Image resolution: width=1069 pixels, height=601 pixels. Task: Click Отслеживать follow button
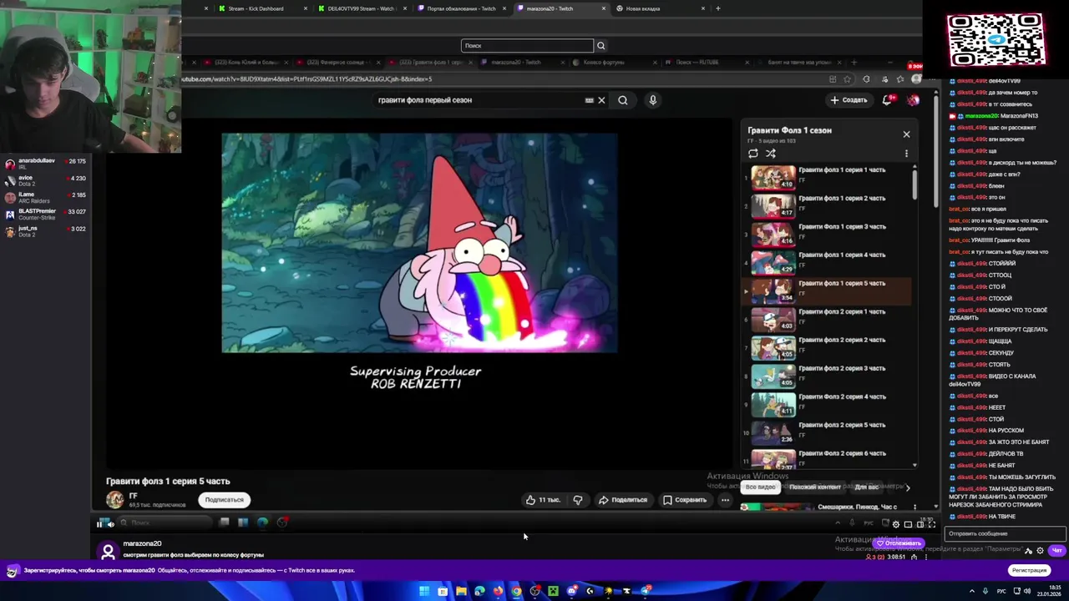point(899,543)
